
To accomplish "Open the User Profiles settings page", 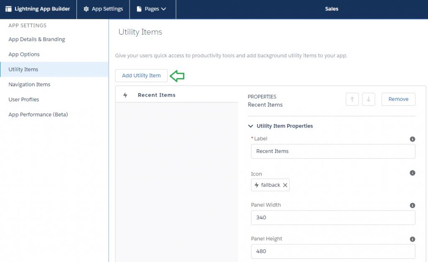I will click(x=24, y=99).
